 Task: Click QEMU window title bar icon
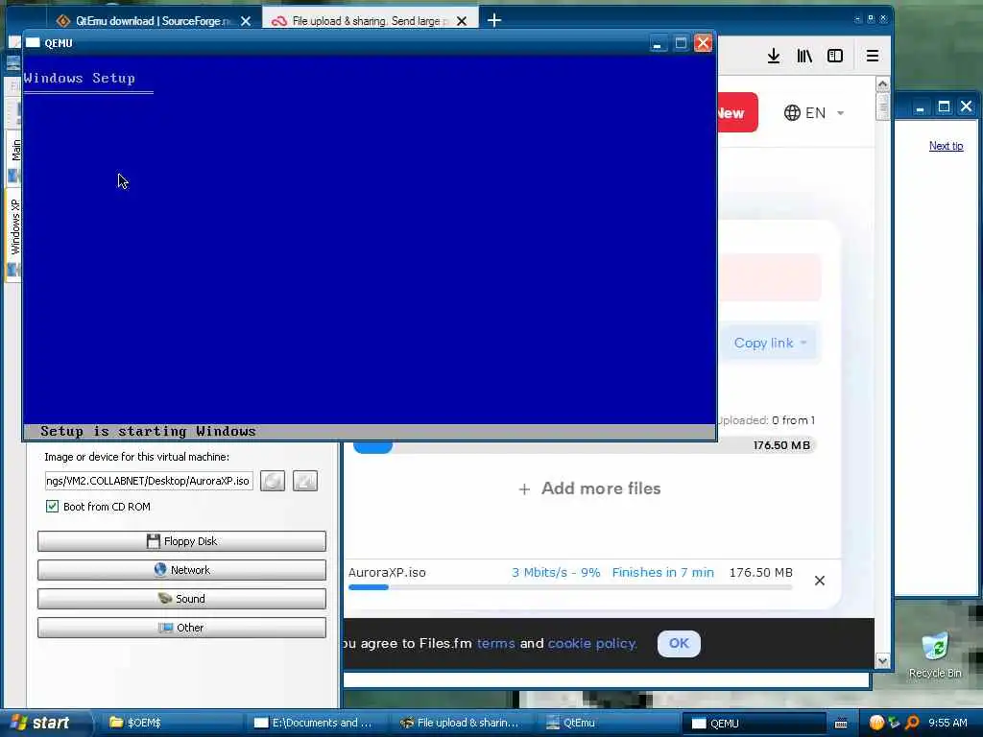[33, 43]
